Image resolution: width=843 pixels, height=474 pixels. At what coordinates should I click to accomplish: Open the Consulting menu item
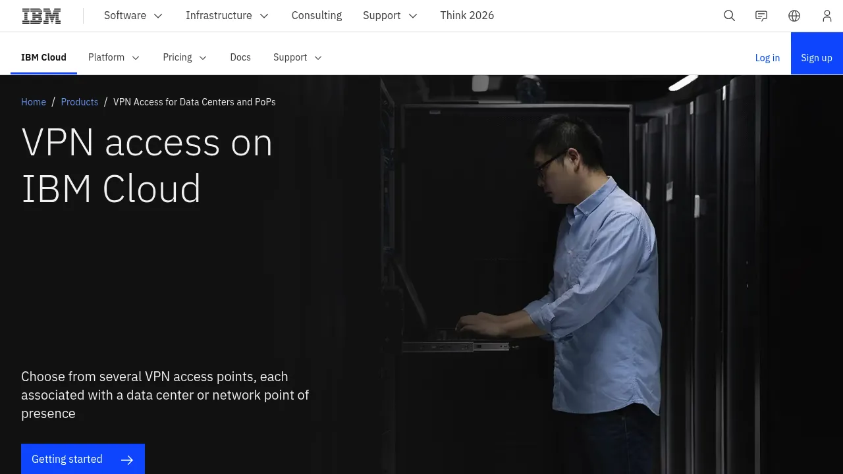[x=317, y=16]
